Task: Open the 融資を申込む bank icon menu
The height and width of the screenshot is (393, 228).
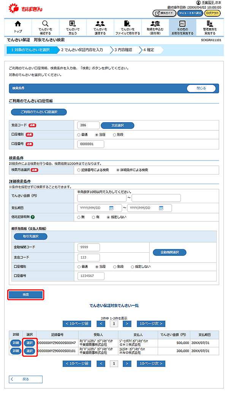Action: (x=155, y=24)
